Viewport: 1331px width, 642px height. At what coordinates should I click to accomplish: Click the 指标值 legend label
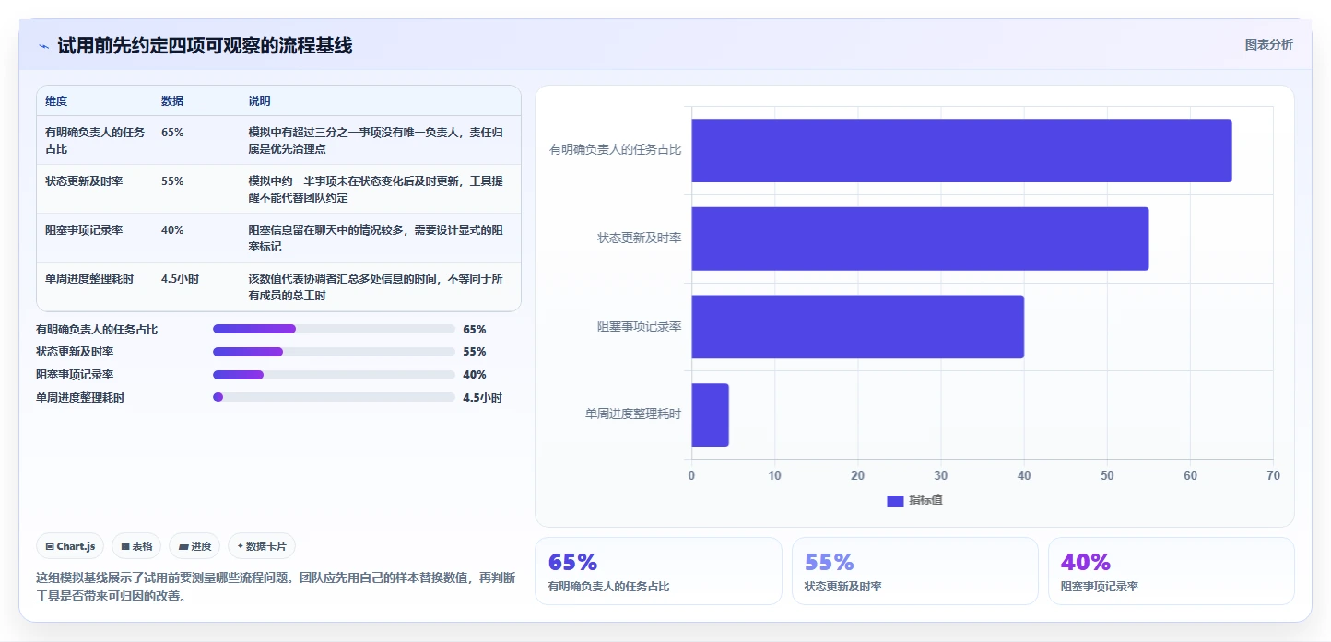pos(925,500)
